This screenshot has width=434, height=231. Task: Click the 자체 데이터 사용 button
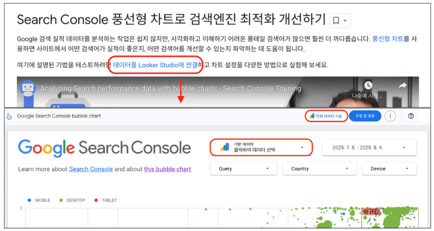click(326, 116)
